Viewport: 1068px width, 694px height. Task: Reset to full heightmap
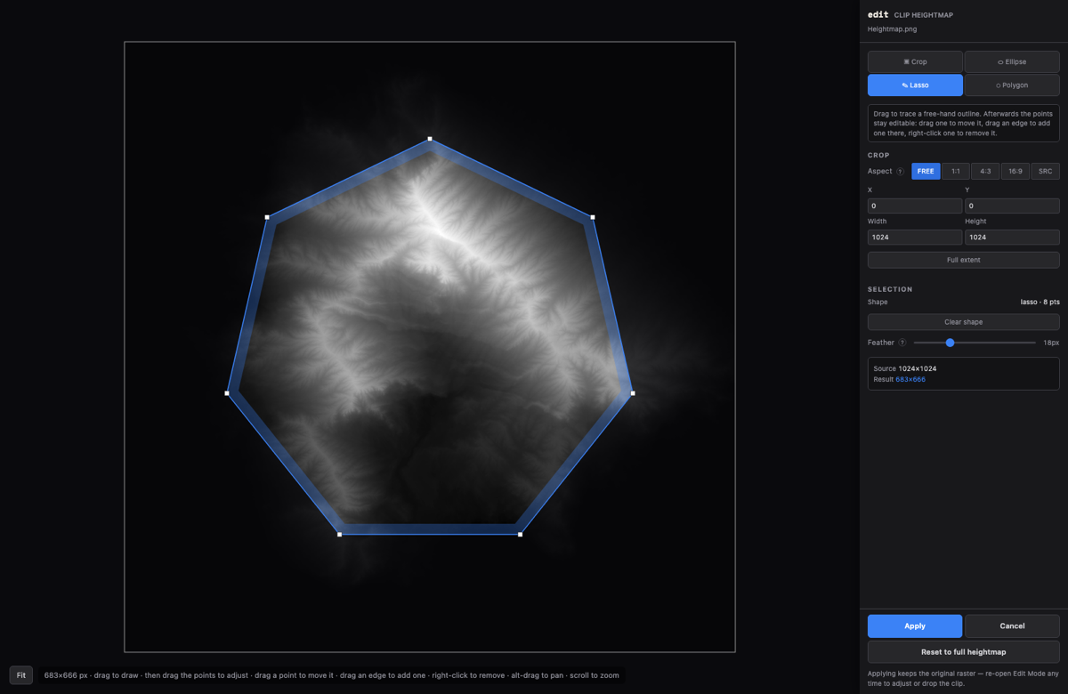pyautogui.click(x=964, y=652)
